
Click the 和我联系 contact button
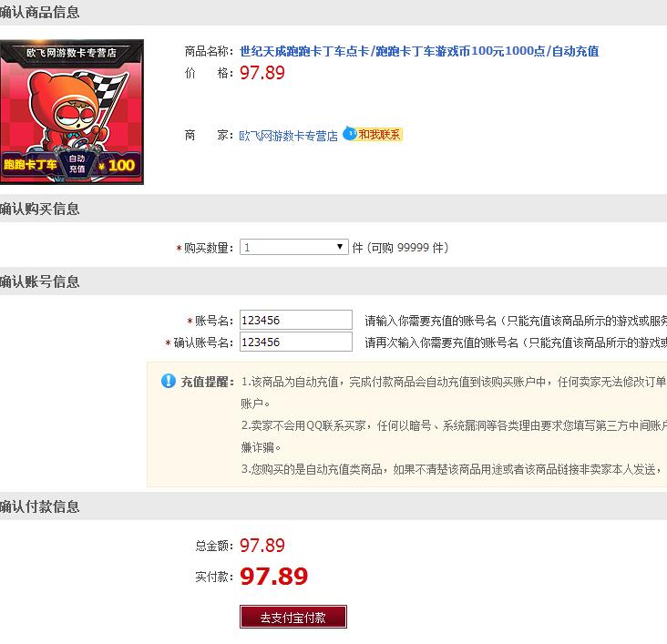click(x=379, y=135)
